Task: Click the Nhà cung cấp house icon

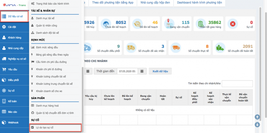Action: tap(4, 48)
